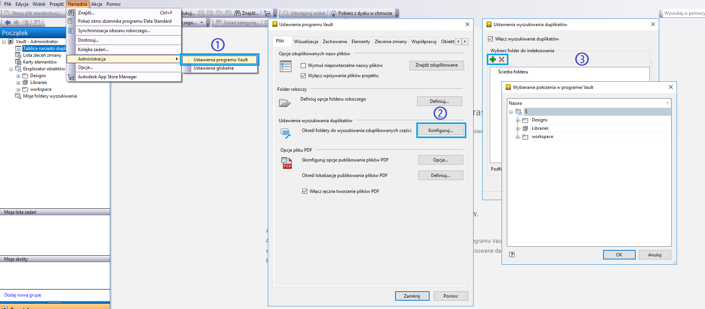
Task: Click Anuluj in the location picker dialog
Action: click(x=655, y=255)
